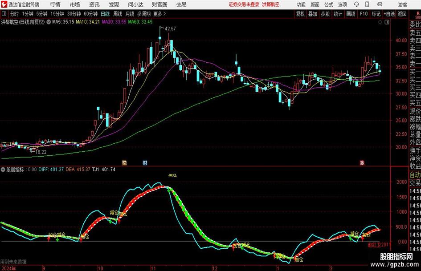Open the 财富圈 menu
The image size is (421, 271).
[x=159, y=4]
